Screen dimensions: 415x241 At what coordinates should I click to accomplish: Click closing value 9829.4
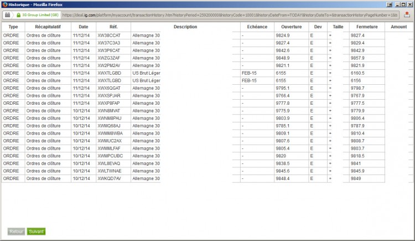(357, 43)
